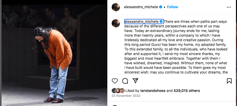This screenshot has height=106, width=237.
Task: Click the verified badge beside the header username
Action: tap(161, 7)
